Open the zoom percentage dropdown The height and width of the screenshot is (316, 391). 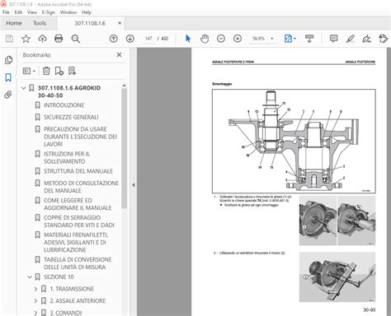coord(272,39)
